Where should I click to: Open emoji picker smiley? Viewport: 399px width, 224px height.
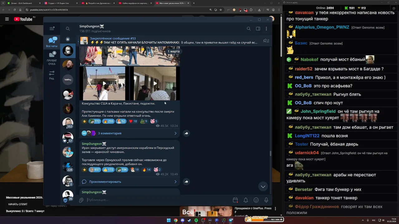coord(256,200)
